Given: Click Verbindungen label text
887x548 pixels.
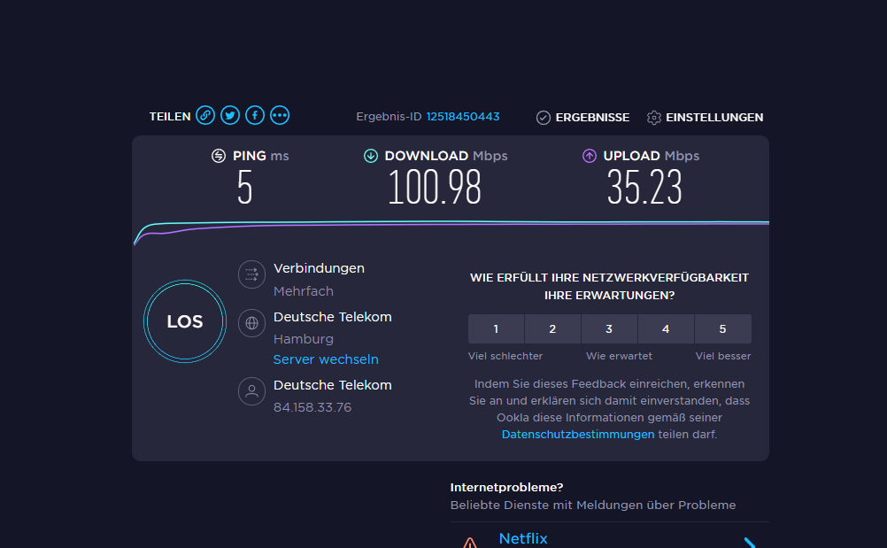Looking at the screenshot, I should click(x=319, y=268).
